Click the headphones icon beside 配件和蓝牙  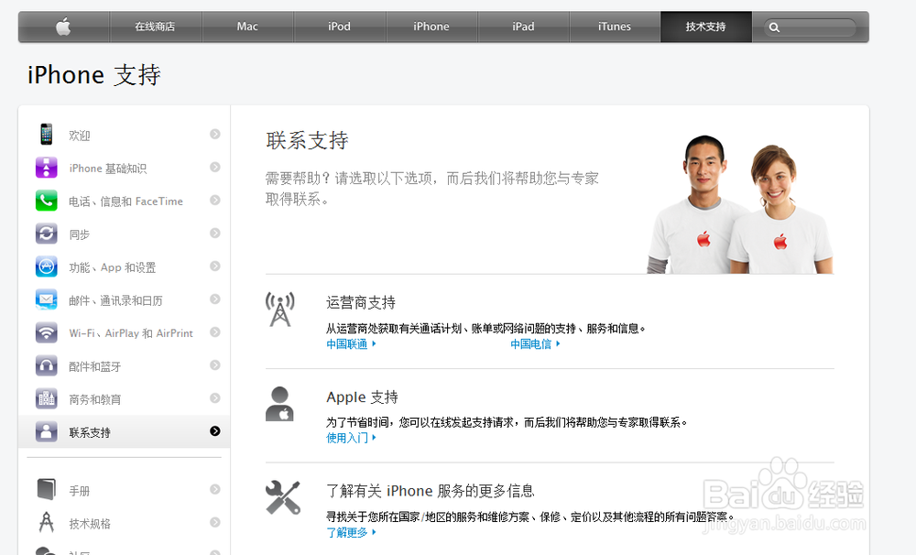tap(46, 365)
